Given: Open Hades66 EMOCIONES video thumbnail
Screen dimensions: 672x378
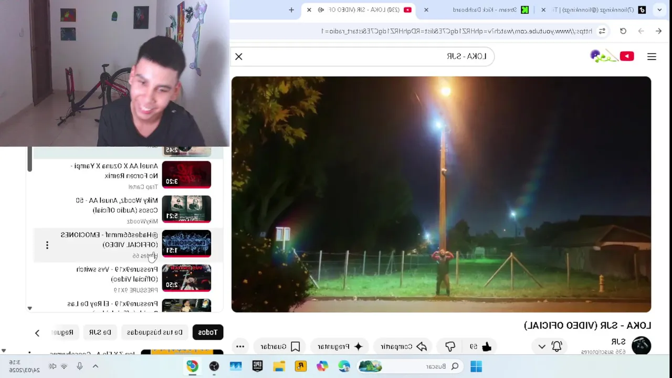Looking at the screenshot, I should [186, 244].
